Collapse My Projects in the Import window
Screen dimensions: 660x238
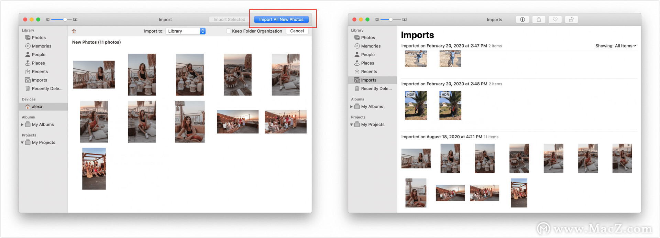point(22,142)
